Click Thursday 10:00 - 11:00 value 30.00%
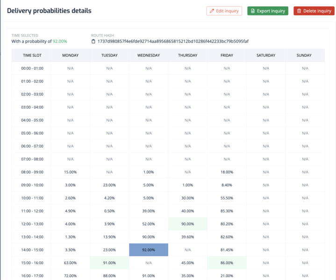The height and width of the screenshot is (280, 336). tap(188, 198)
